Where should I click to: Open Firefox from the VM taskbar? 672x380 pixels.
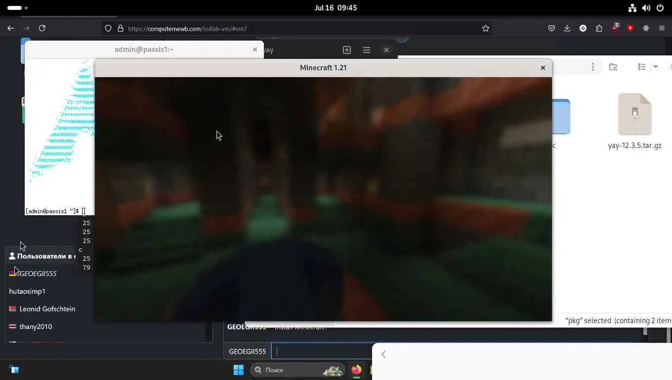[x=356, y=370]
